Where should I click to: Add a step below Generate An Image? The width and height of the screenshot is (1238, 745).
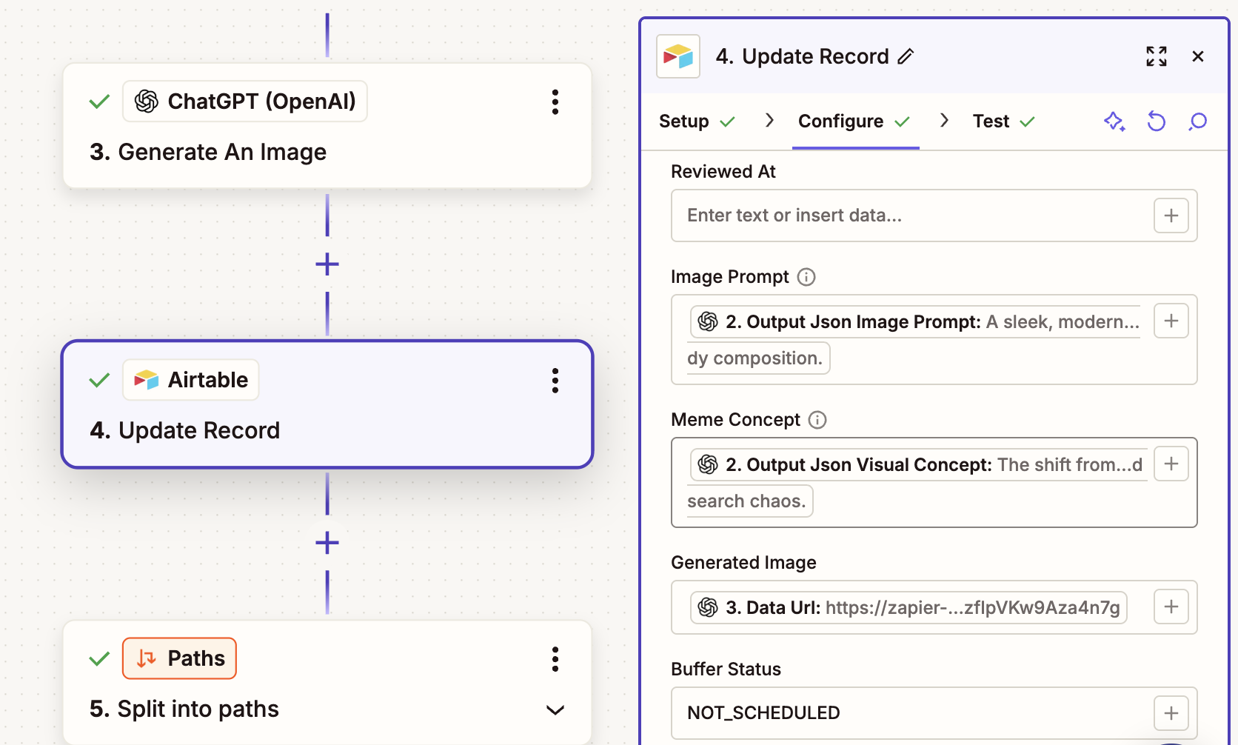(x=327, y=264)
